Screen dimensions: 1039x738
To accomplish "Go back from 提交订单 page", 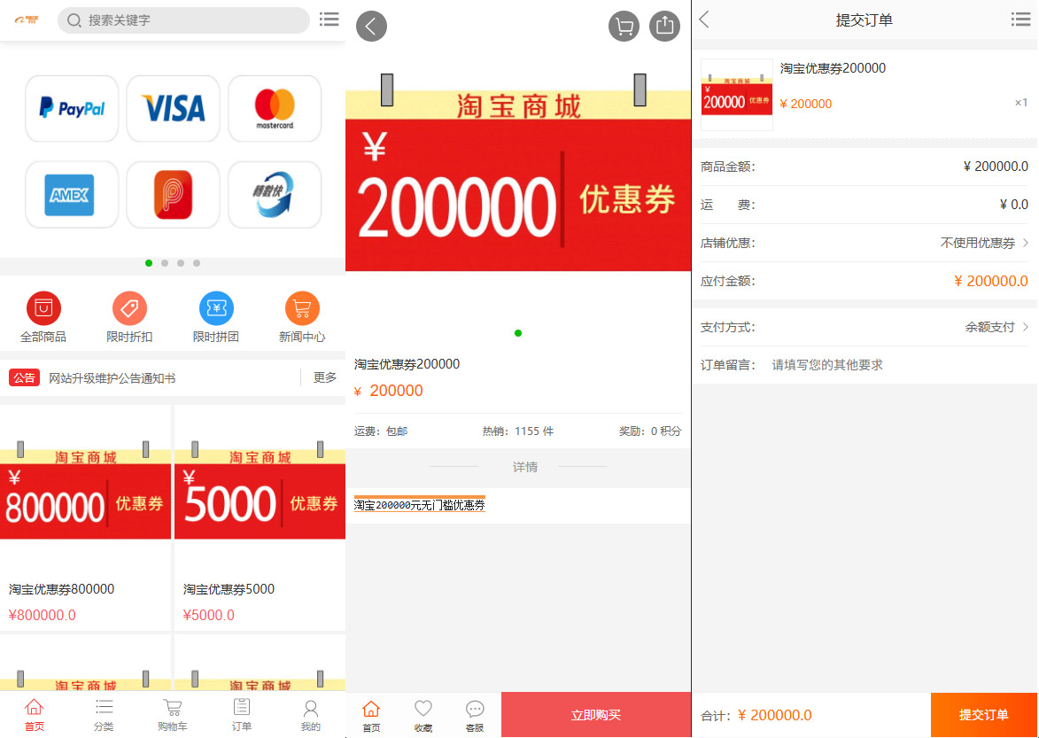I will [704, 19].
